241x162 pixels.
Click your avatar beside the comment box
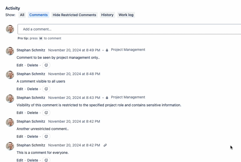10,29
